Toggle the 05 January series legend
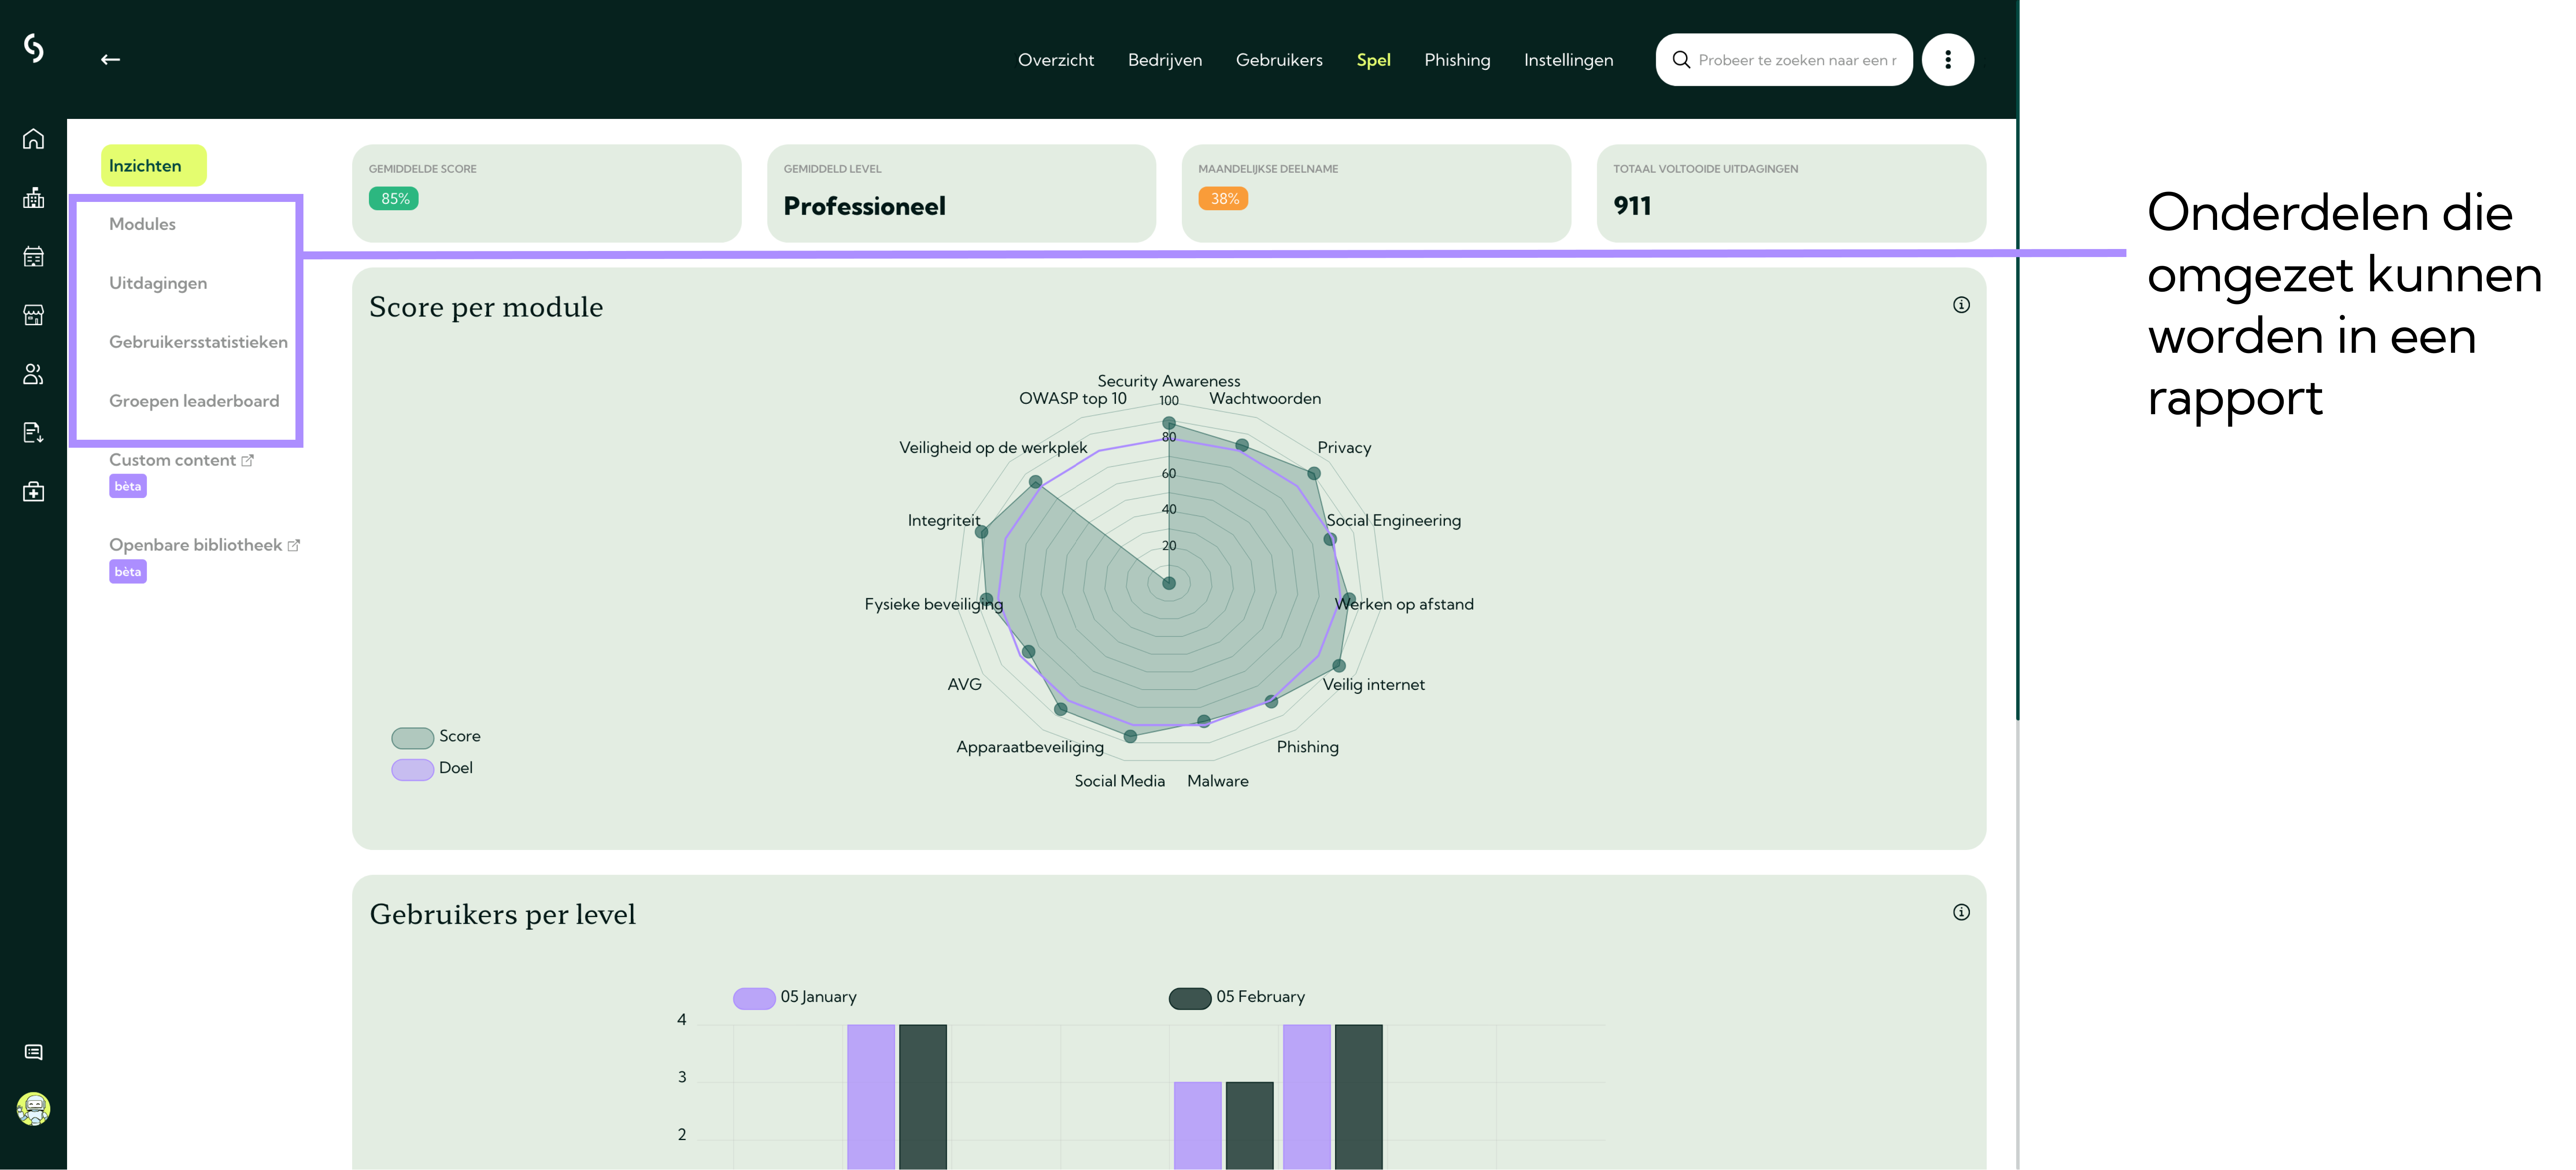 pos(795,997)
